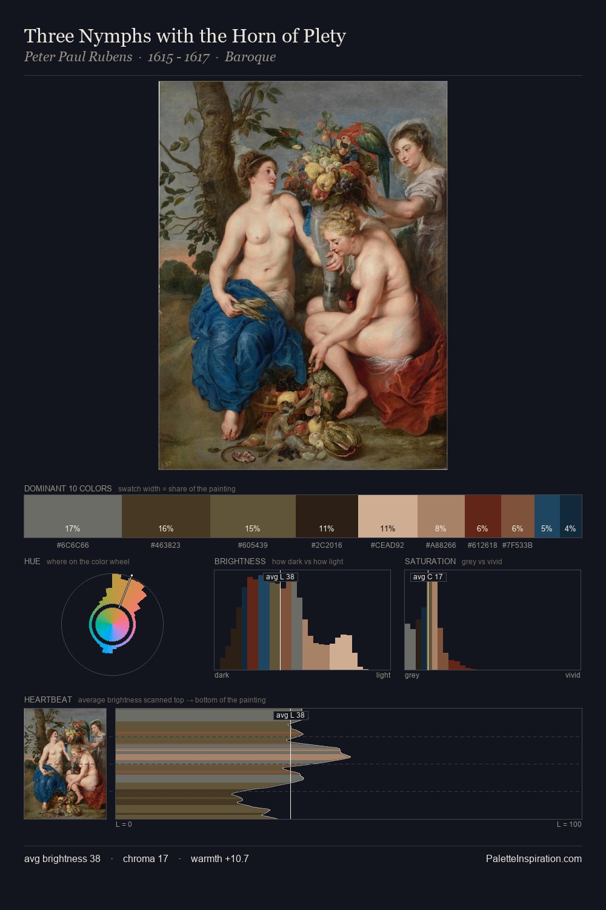Click the 'HUE' section heading
This screenshot has height=910, width=606.
pyautogui.click(x=32, y=561)
